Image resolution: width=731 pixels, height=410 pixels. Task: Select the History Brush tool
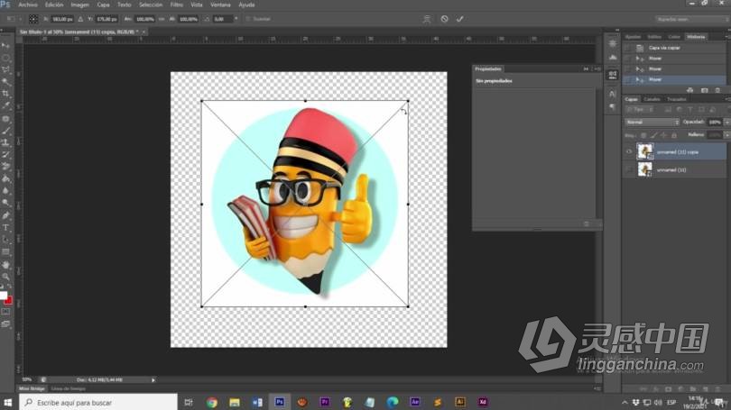click(x=5, y=155)
